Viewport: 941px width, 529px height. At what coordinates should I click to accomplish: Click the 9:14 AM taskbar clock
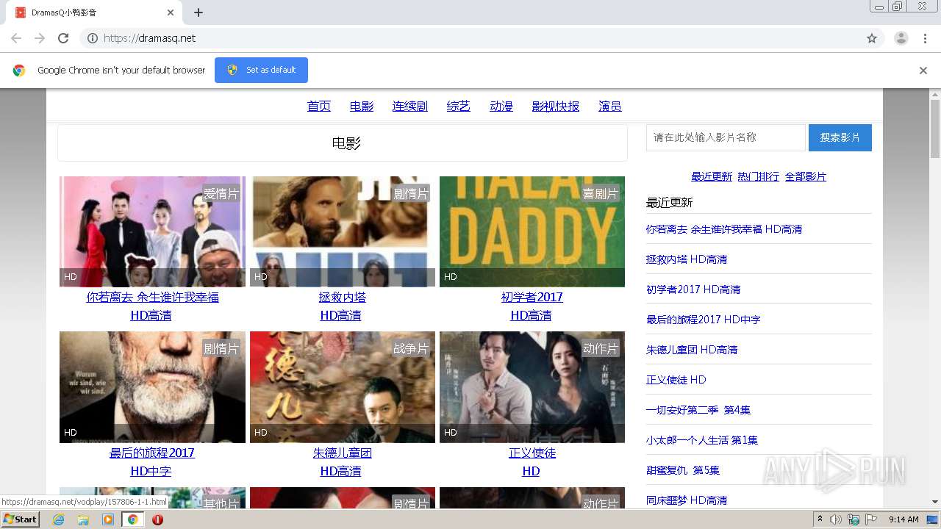pos(904,519)
